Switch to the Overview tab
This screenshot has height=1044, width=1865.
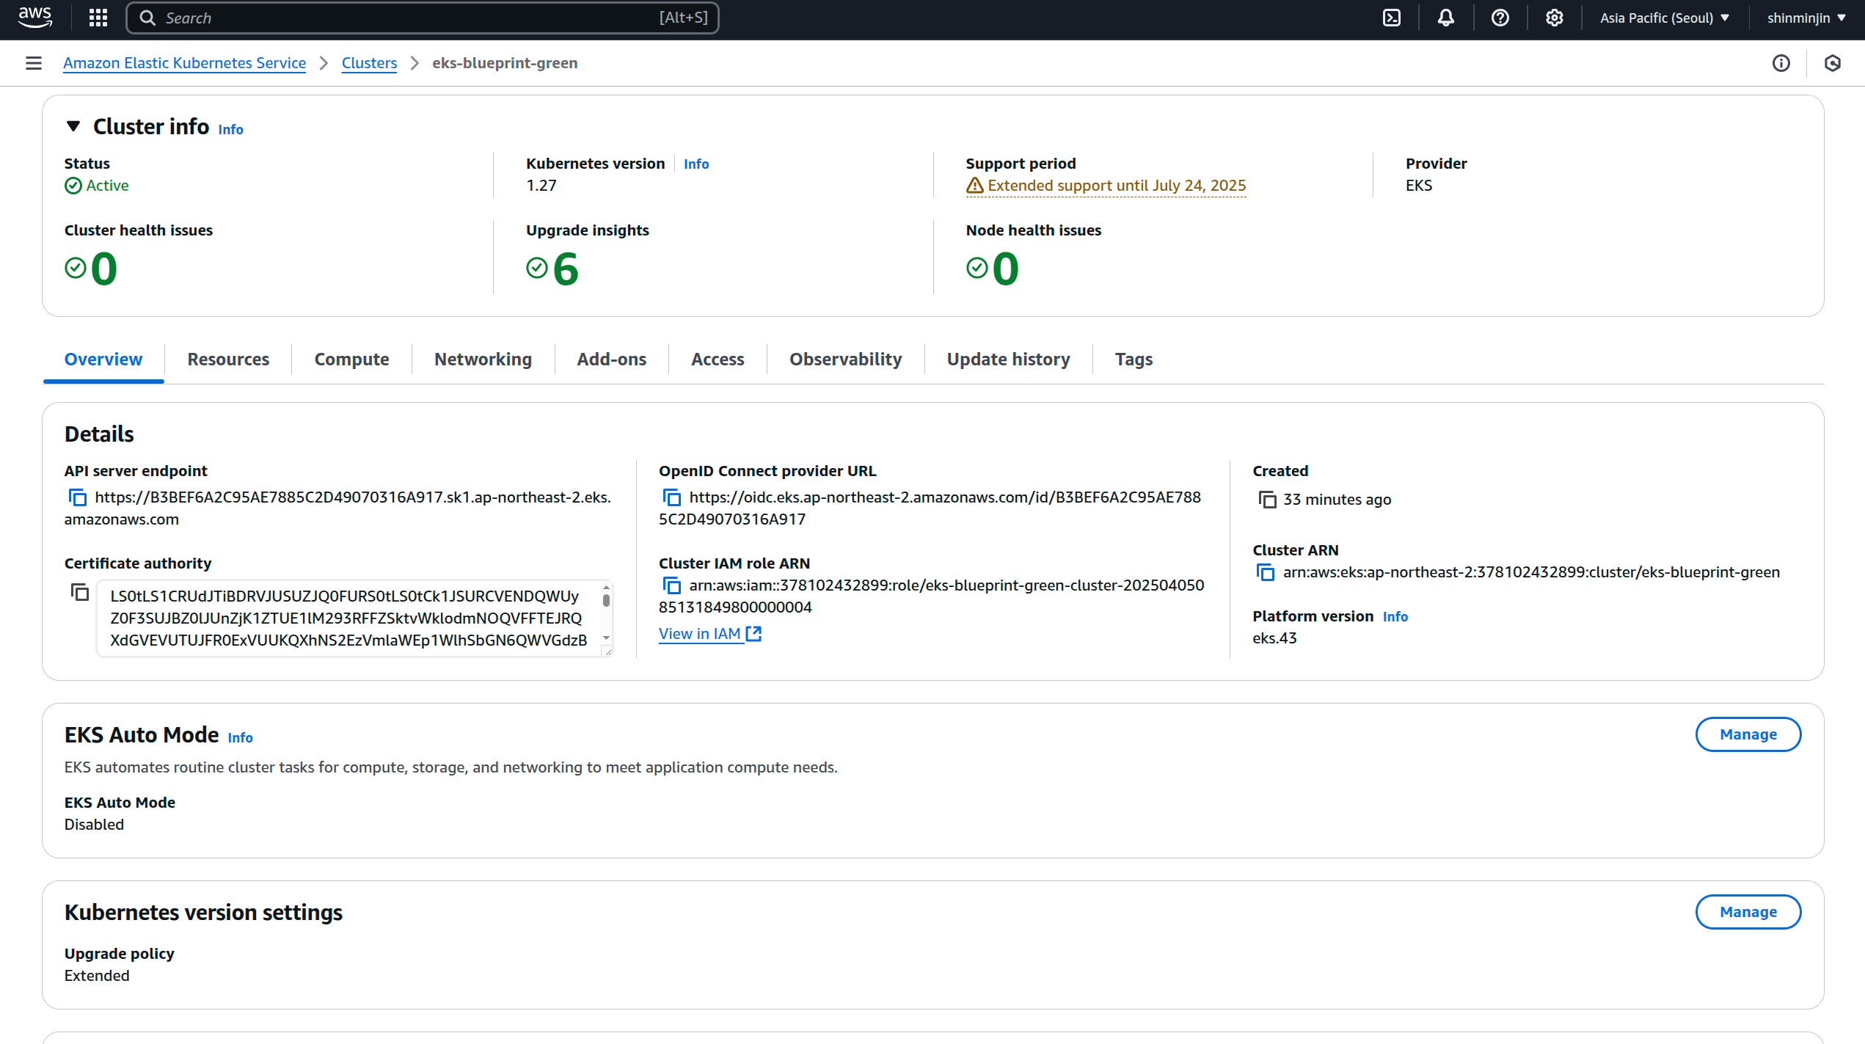pyautogui.click(x=103, y=359)
